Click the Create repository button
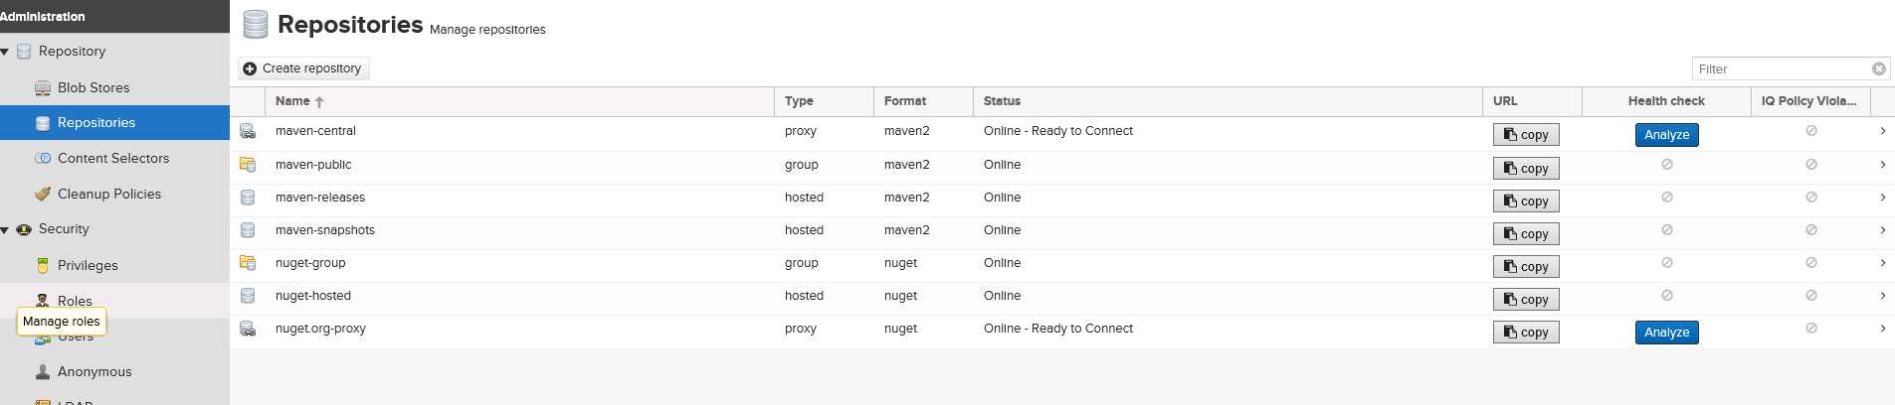1895x405 pixels. pos(302,68)
